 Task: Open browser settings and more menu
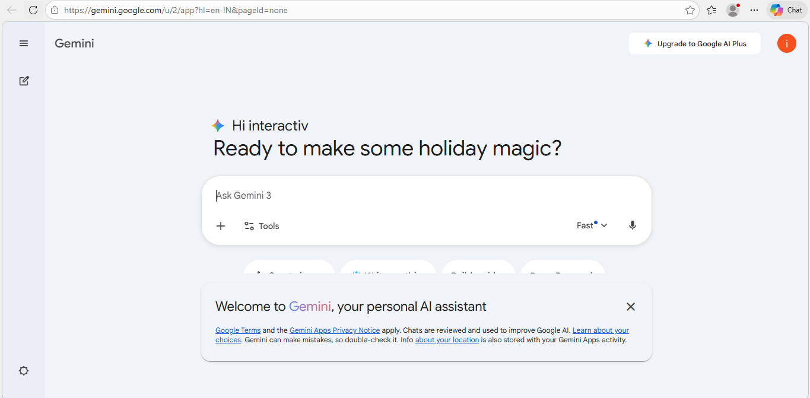[754, 10]
